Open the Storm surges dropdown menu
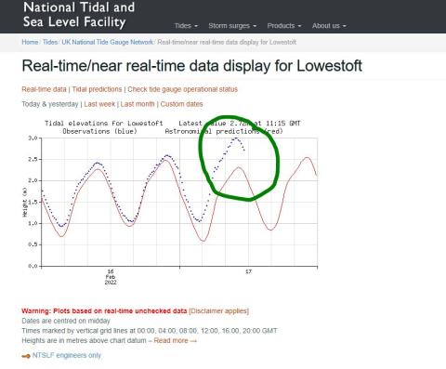Image resolution: width=446 pixels, height=369 pixels. pyautogui.click(x=232, y=26)
